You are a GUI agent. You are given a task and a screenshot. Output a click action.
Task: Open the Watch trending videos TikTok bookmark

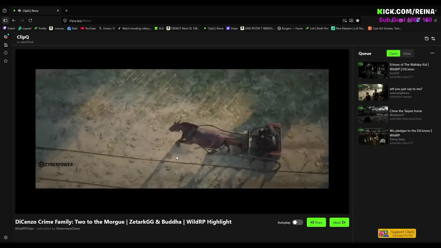[x=135, y=28]
